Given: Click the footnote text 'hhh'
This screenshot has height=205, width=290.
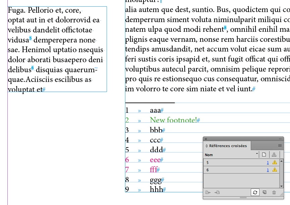Looking at the screenshot, I should [156, 189].
